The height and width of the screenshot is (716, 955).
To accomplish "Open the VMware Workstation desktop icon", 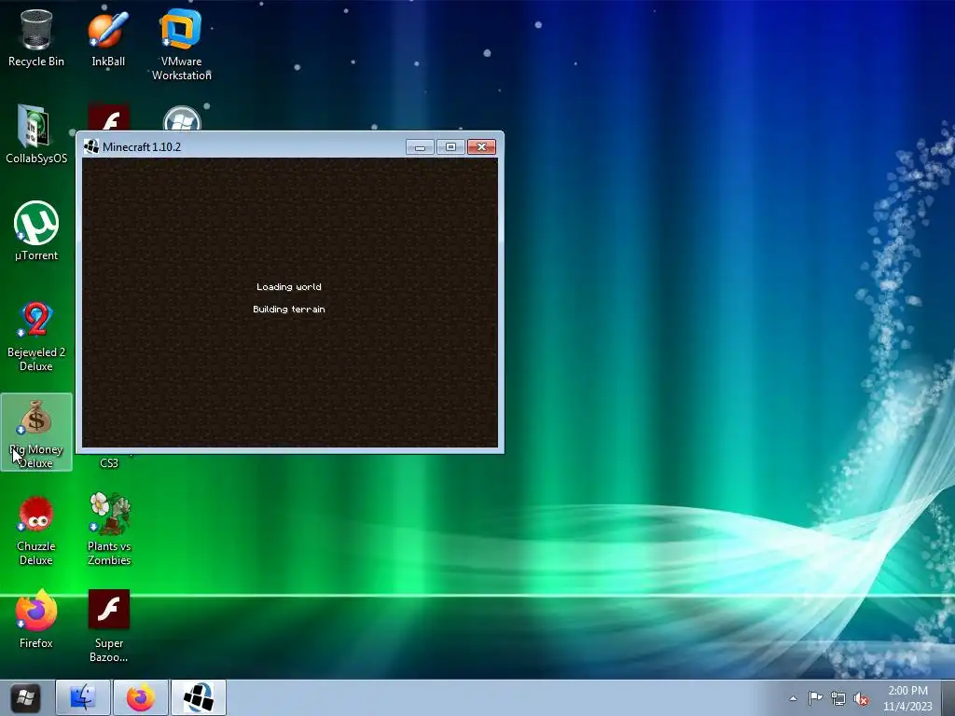I will click(182, 45).
